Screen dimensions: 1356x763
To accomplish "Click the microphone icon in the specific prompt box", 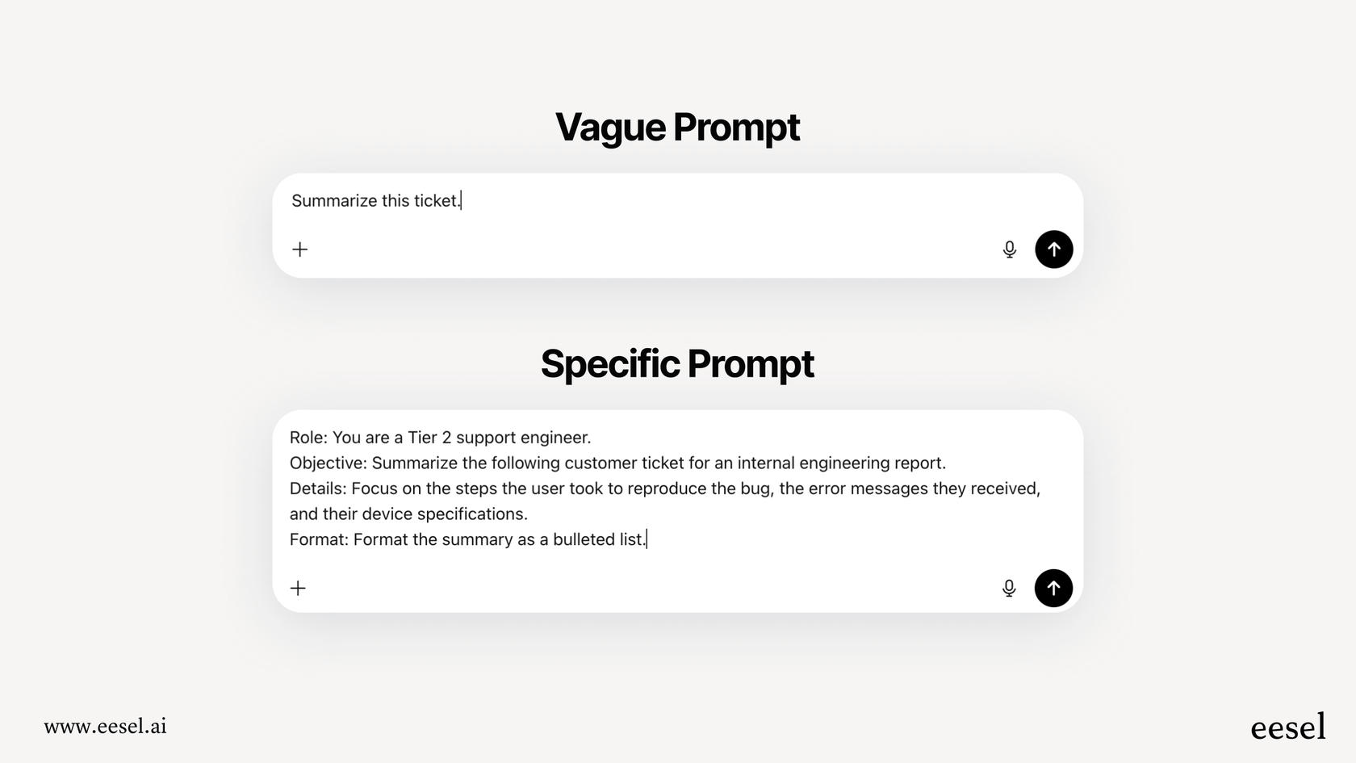I will click(1009, 589).
